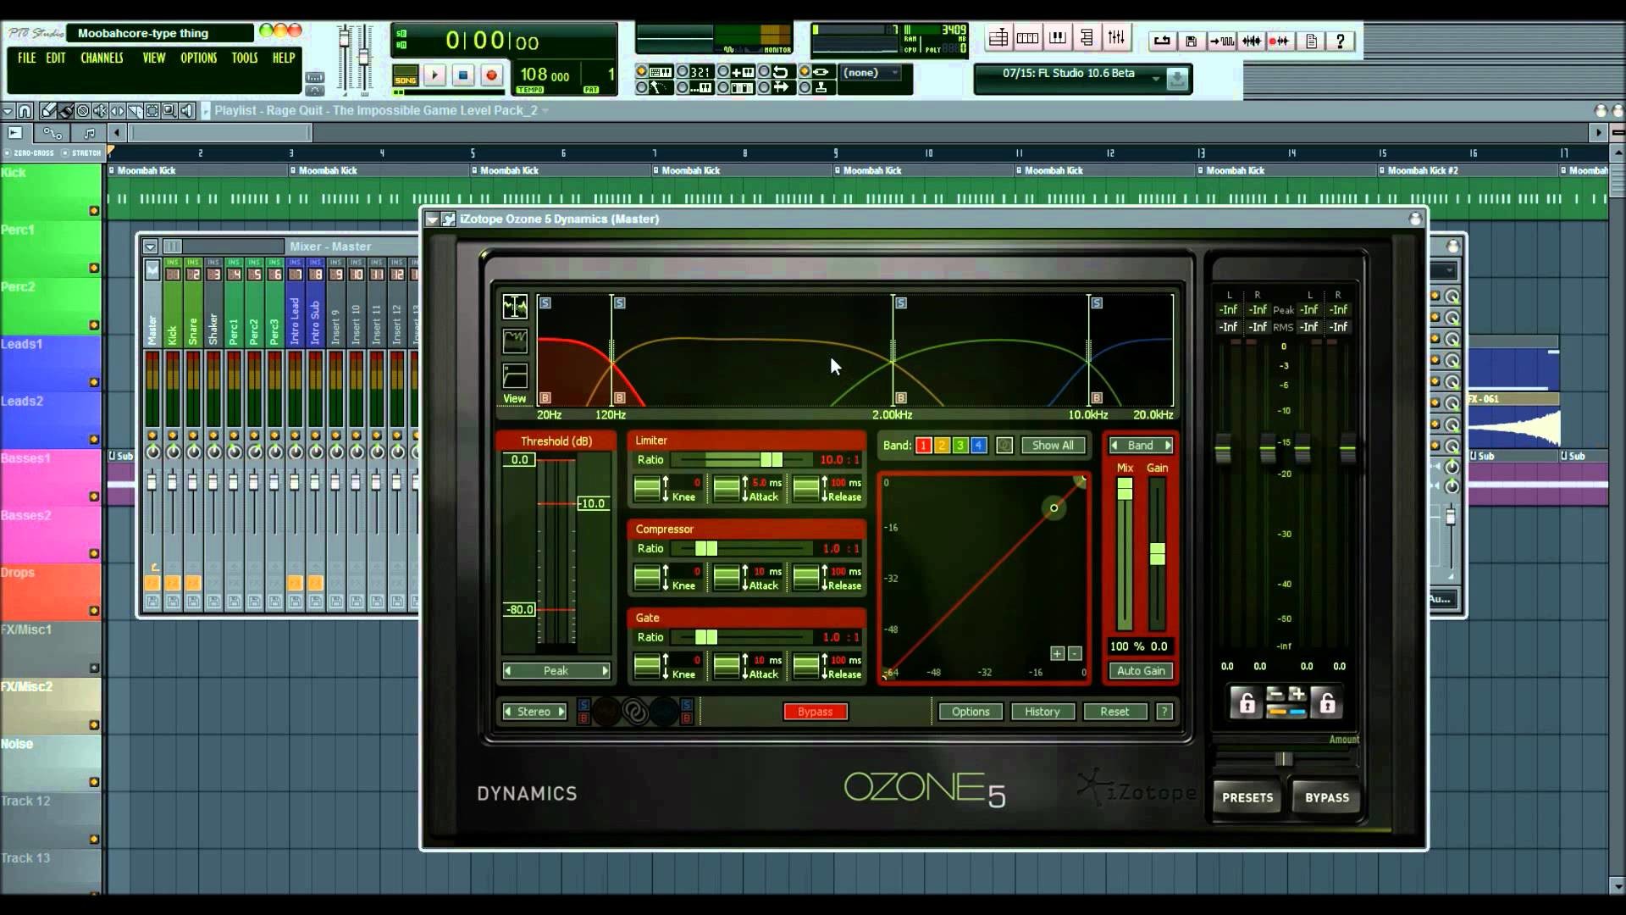Click the Ozone spectrum view icon
The image size is (1626, 915).
point(515,306)
